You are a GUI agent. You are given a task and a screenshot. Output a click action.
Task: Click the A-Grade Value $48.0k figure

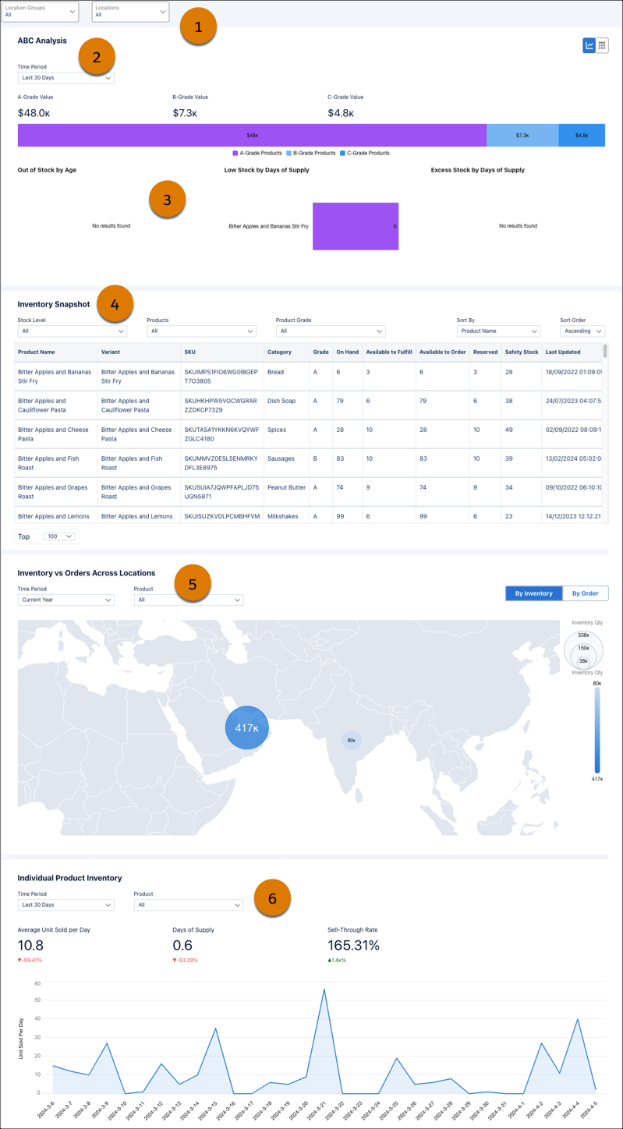[x=34, y=113]
